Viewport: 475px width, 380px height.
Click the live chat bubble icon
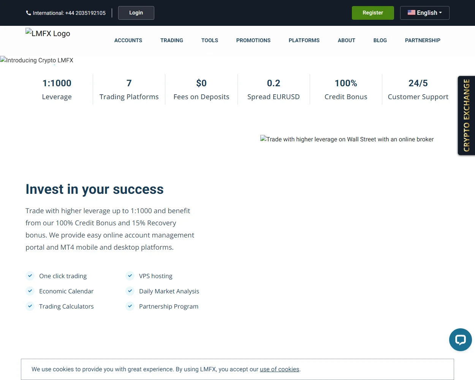pyautogui.click(x=460, y=339)
